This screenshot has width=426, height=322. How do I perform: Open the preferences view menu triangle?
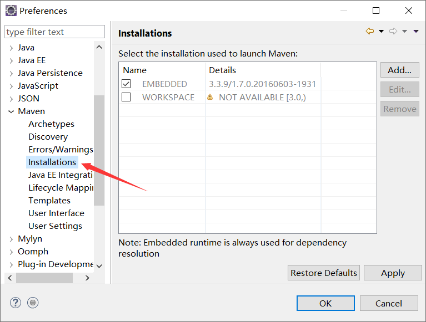[x=416, y=31]
